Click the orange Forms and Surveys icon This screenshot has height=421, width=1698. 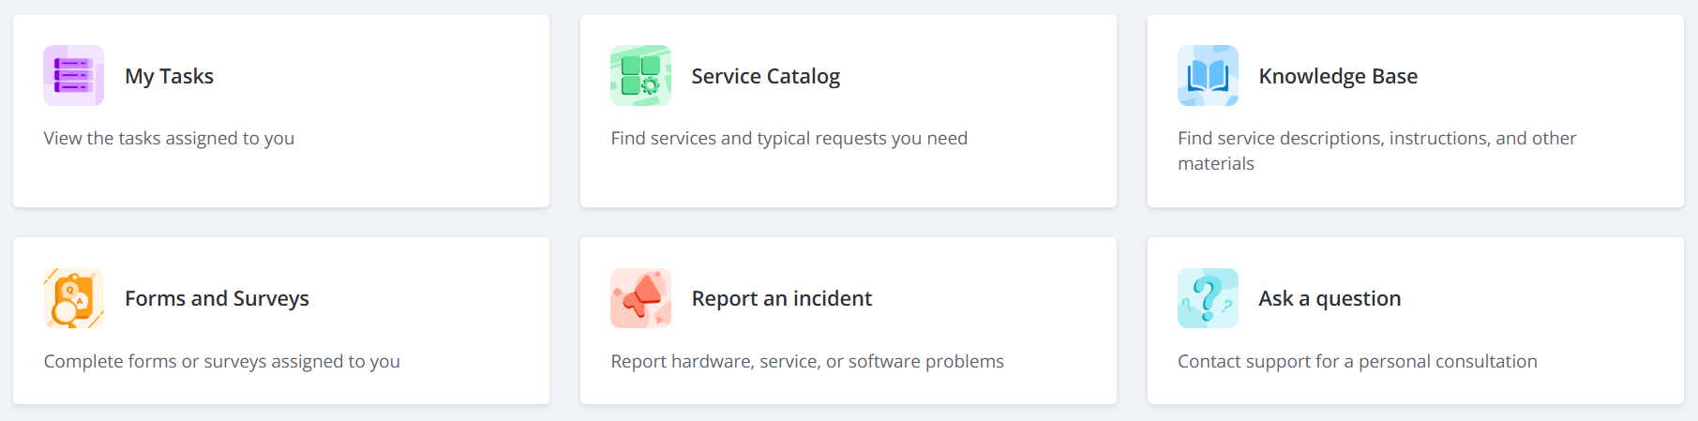click(x=73, y=298)
